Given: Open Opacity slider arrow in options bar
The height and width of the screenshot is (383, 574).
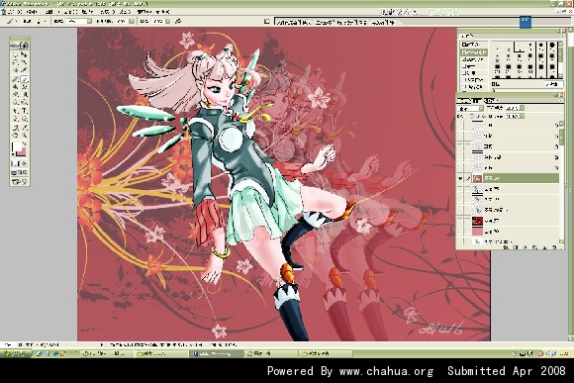Looking at the screenshot, I should coord(132,21).
